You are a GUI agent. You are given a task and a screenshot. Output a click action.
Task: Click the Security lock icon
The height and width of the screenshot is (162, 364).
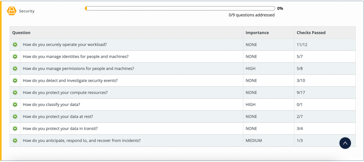(12, 11)
